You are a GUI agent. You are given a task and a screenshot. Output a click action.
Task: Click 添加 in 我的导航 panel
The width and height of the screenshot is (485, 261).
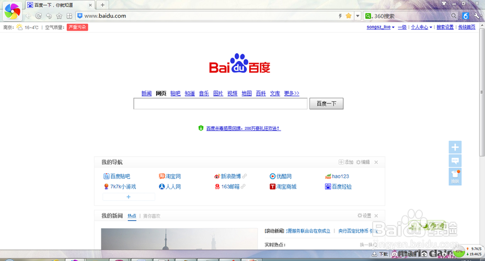(x=346, y=162)
